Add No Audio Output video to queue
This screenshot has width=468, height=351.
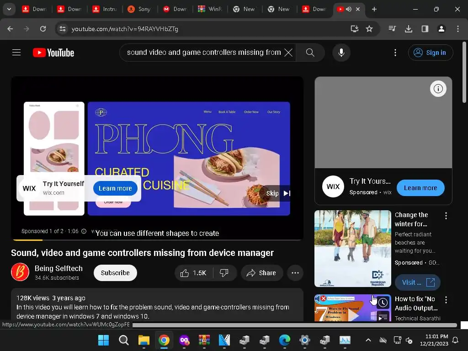383,317
